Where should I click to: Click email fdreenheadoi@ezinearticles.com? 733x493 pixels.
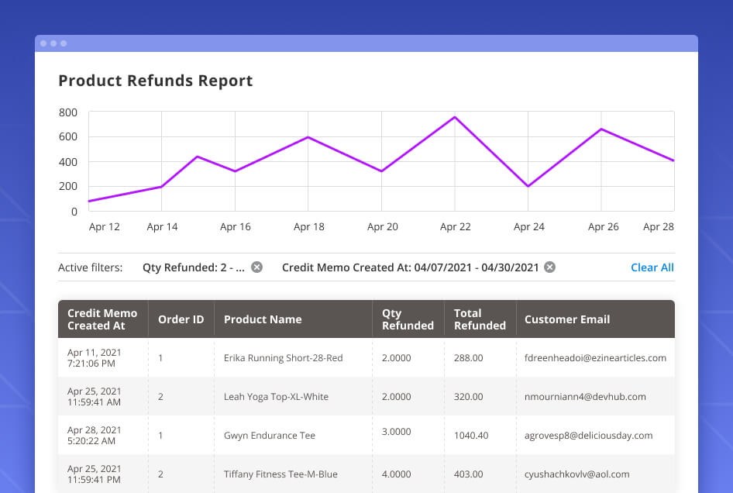595,358
